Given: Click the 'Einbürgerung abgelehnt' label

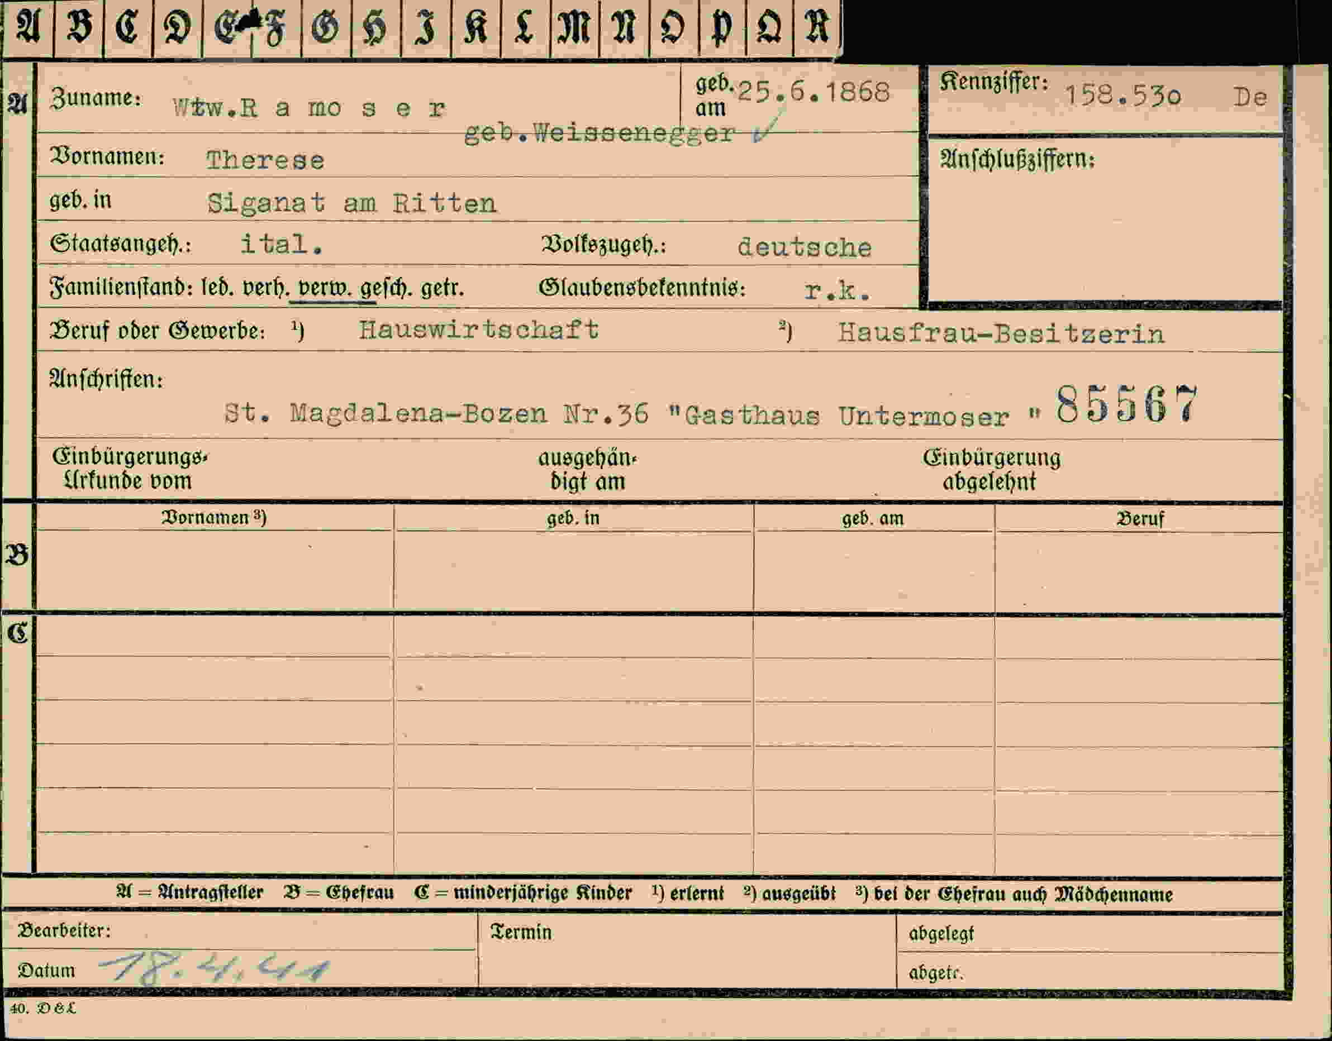Looking at the screenshot, I should (991, 469).
